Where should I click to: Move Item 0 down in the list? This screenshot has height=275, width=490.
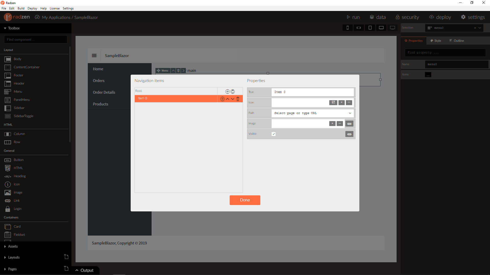point(233,99)
